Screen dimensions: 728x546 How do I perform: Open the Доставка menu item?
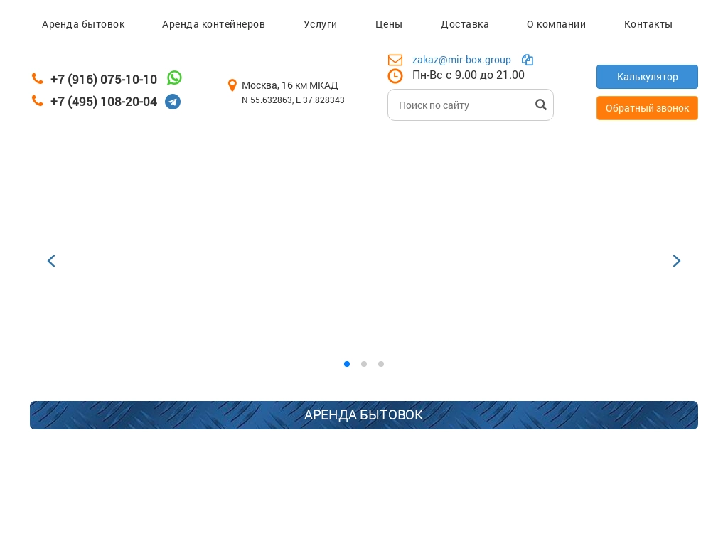465,24
